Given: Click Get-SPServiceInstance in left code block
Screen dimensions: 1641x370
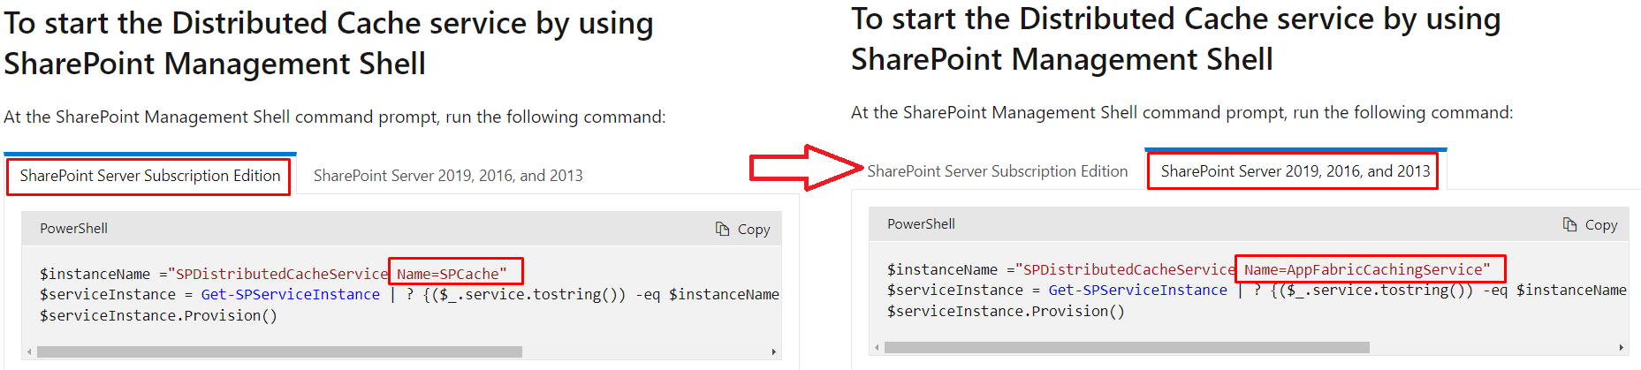Looking at the screenshot, I should coord(291,295).
